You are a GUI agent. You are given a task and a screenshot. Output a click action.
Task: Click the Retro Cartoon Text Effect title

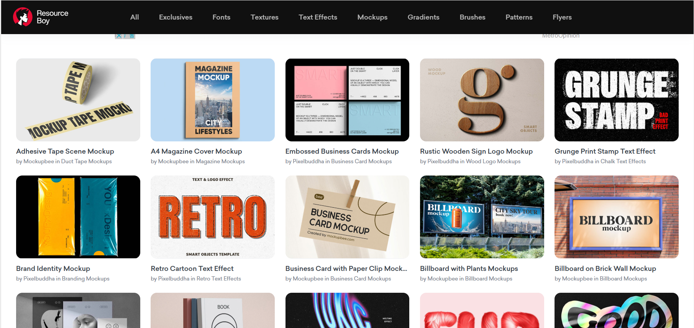[192, 269]
